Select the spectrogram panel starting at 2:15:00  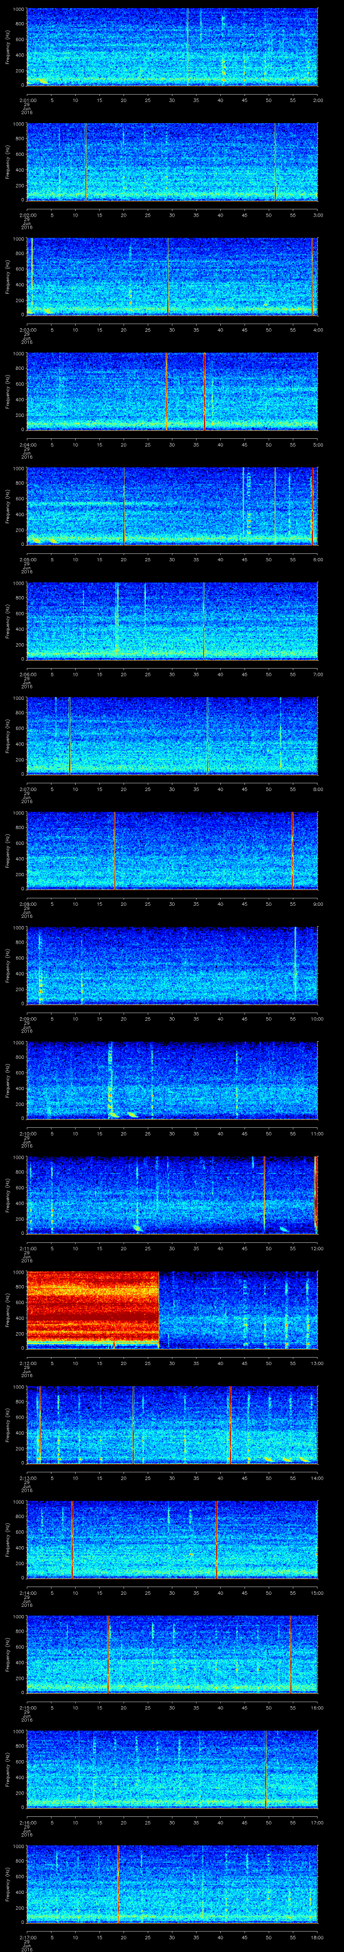[172, 1655]
